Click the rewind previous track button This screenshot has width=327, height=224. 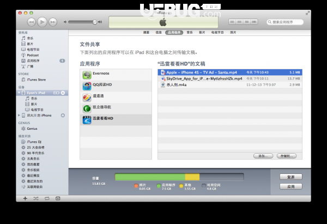point(31,22)
